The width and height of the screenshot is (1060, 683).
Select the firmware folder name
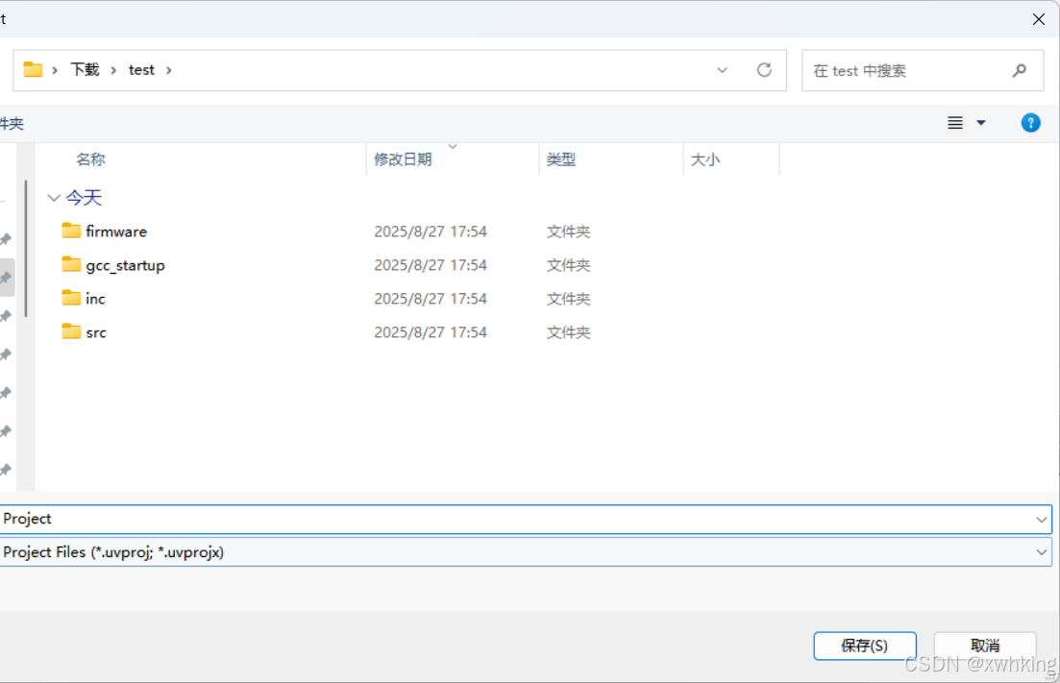click(116, 232)
